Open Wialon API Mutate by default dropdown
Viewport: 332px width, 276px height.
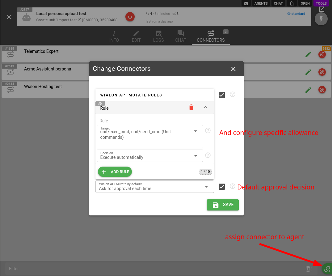[x=154, y=187]
